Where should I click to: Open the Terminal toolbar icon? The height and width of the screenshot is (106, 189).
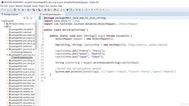(15, 10)
